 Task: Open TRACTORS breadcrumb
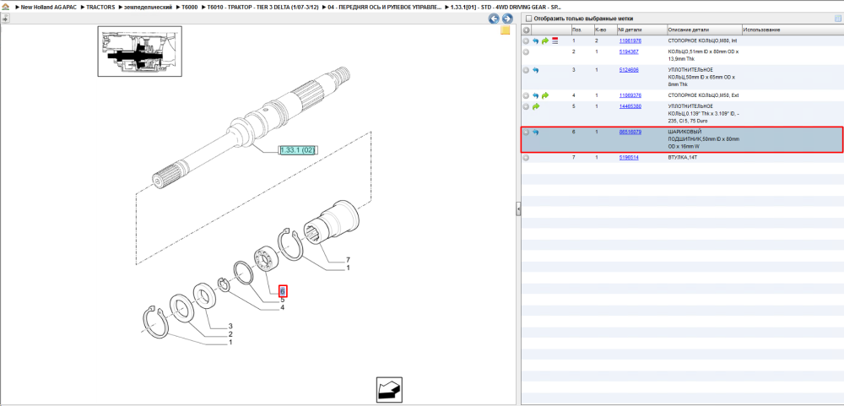(100, 8)
